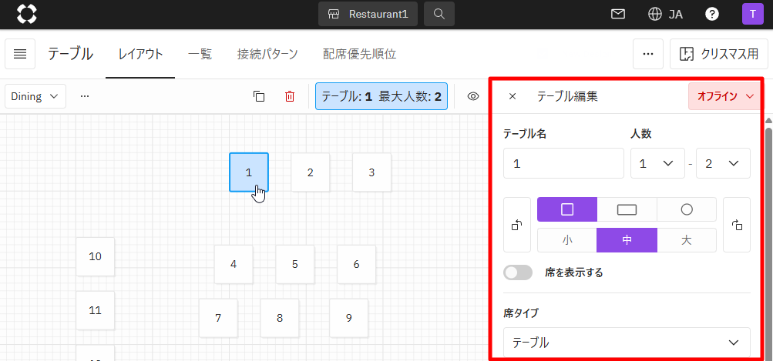Open the Restaurant1 store selector
The width and height of the screenshot is (773, 361).
(368, 14)
